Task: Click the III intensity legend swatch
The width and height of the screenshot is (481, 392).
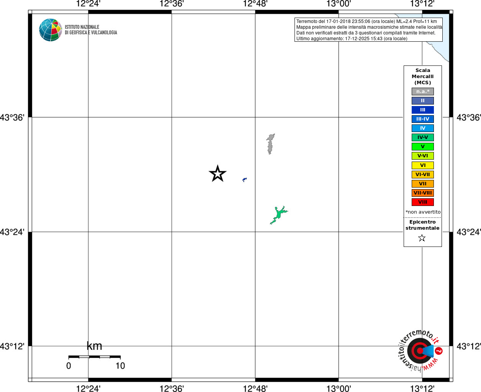Action: pyautogui.click(x=423, y=110)
